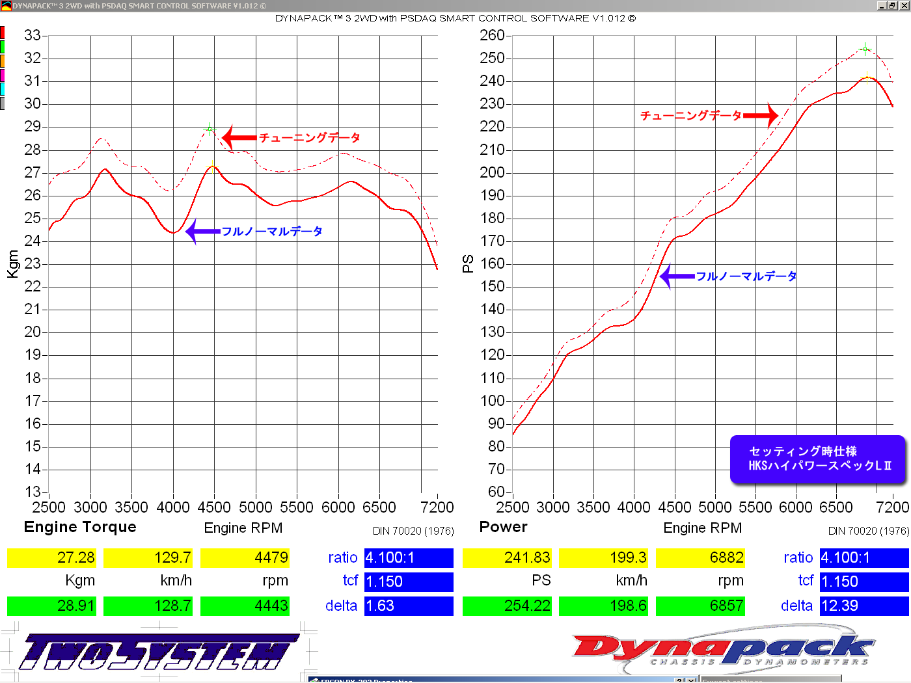Select the gray run color swatch

pos(3,103)
